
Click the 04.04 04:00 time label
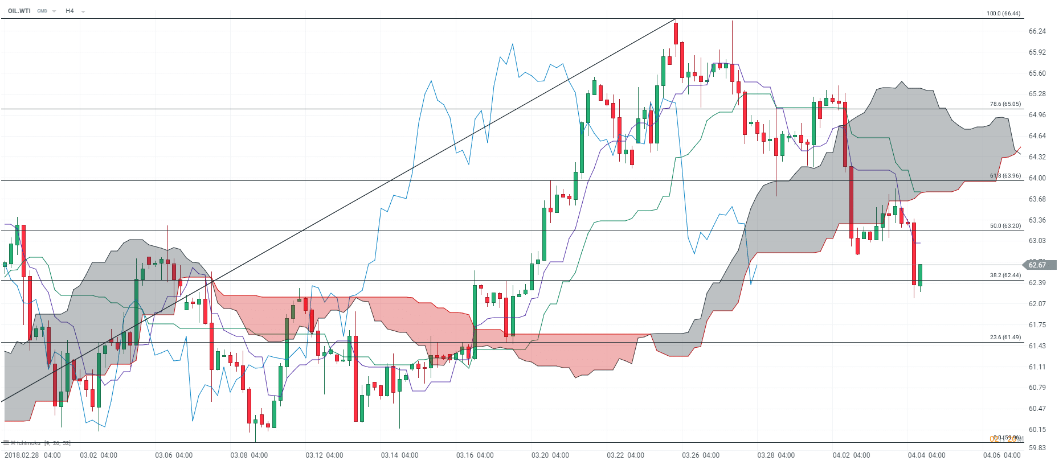pos(926,455)
